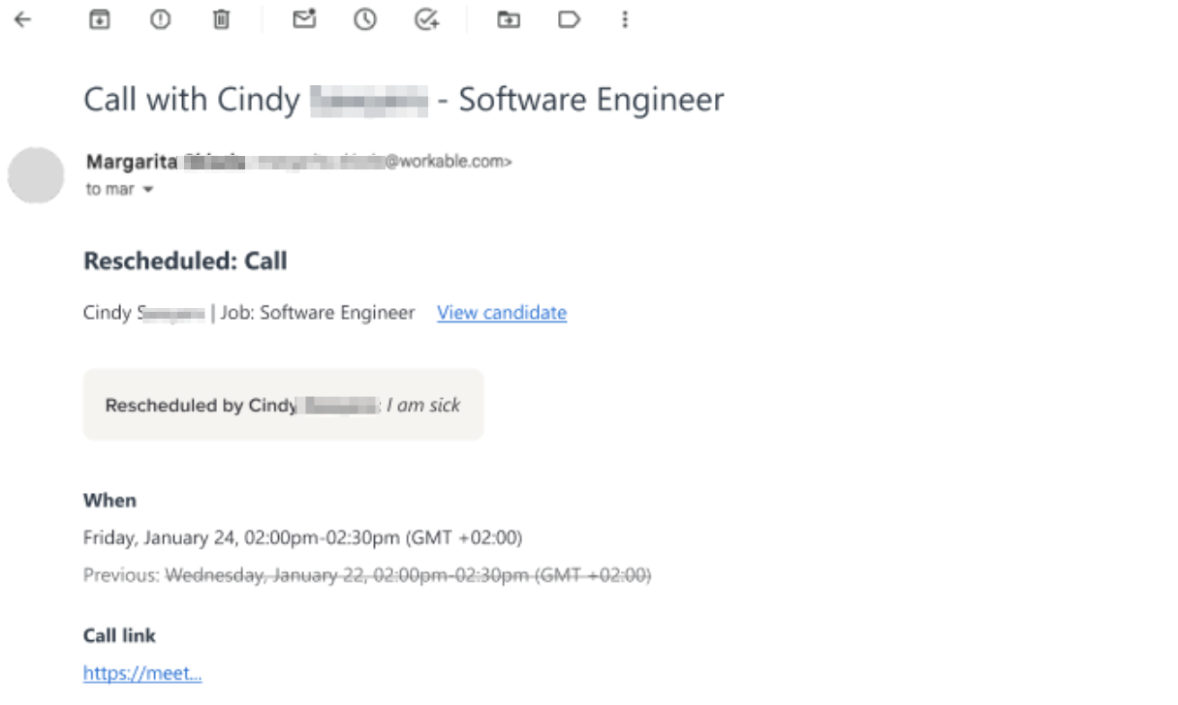
Task: Expand the "to mar" recipient details arrow
Action: click(148, 190)
